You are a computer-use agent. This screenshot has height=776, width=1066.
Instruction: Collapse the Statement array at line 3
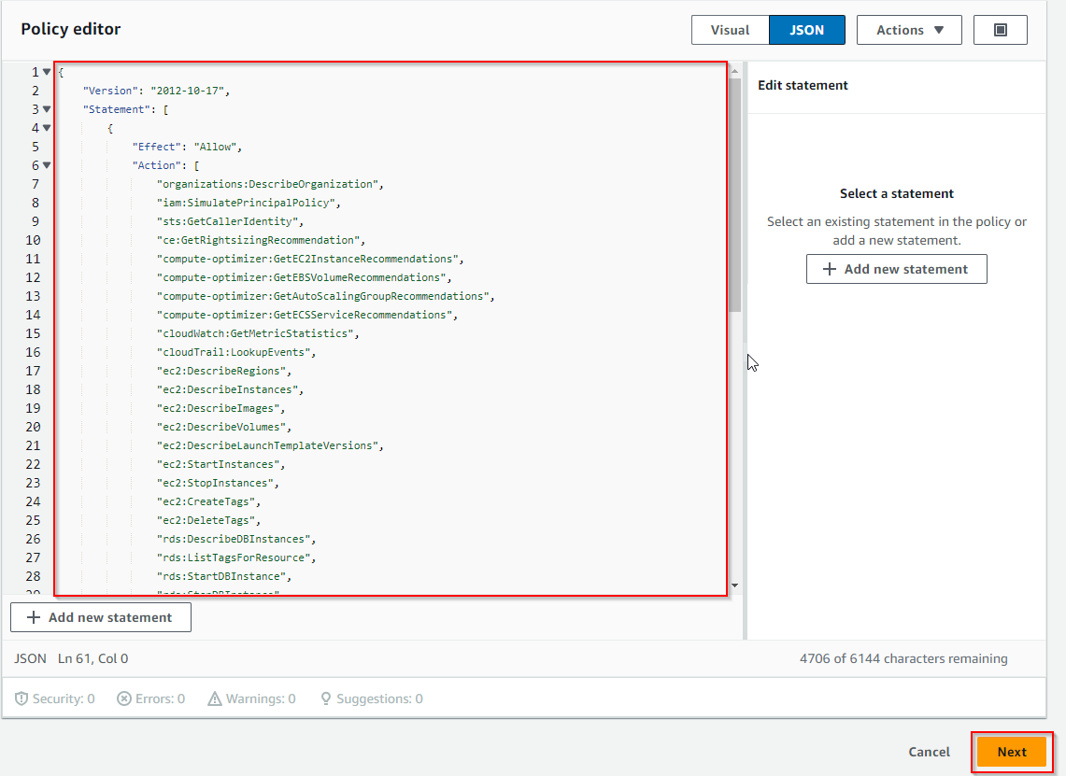click(47, 109)
